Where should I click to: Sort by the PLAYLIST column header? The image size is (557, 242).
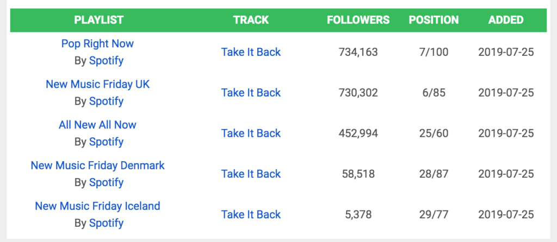pos(98,20)
